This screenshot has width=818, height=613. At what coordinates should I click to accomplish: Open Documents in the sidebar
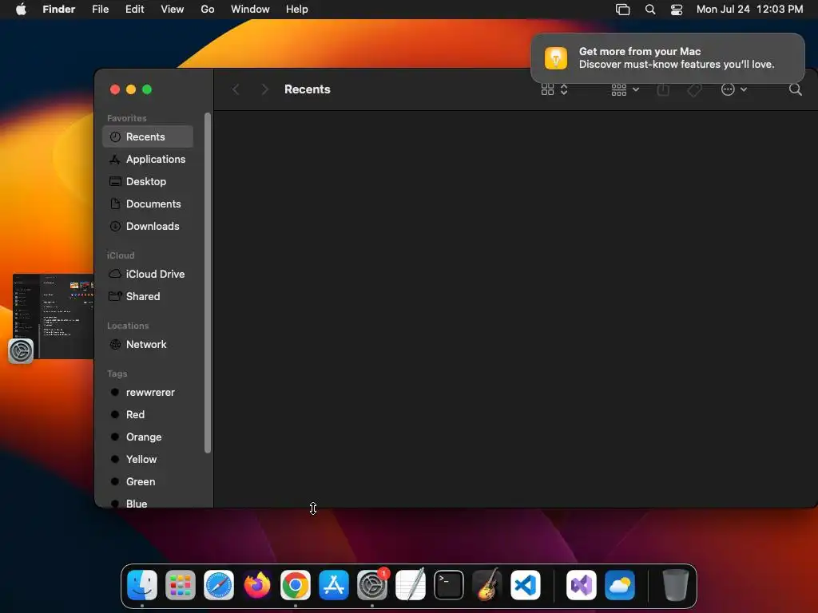click(x=148, y=204)
